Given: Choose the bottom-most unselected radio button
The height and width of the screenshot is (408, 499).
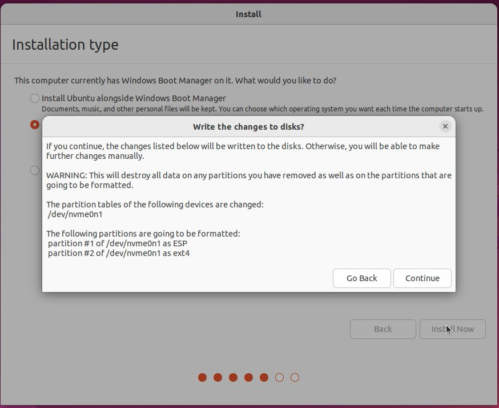Looking at the screenshot, I should click(x=35, y=170).
